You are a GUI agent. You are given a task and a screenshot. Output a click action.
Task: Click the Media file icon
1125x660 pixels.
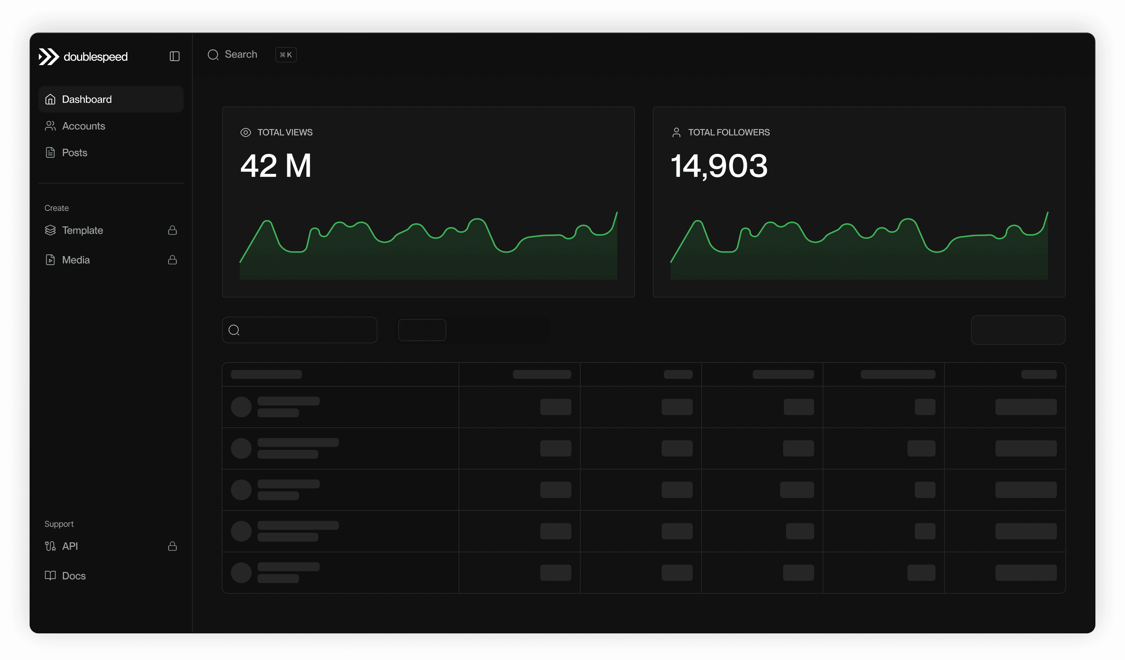point(50,260)
